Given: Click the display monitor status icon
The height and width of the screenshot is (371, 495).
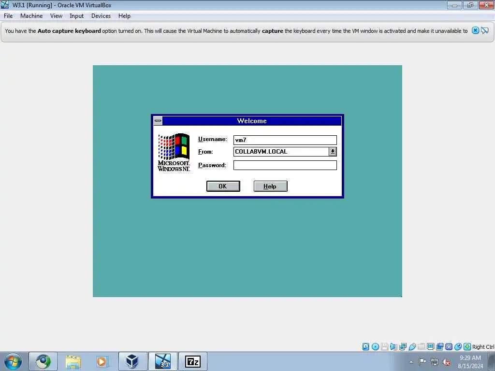Looking at the screenshot, I should (430, 347).
